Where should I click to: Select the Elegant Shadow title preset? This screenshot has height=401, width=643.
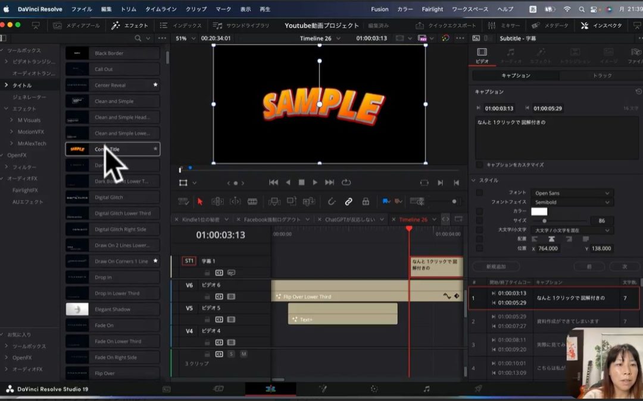tap(113, 308)
